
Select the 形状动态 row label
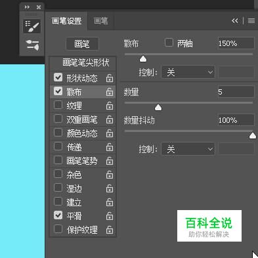point(82,78)
